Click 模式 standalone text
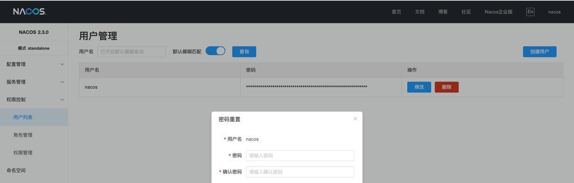 coord(34,48)
